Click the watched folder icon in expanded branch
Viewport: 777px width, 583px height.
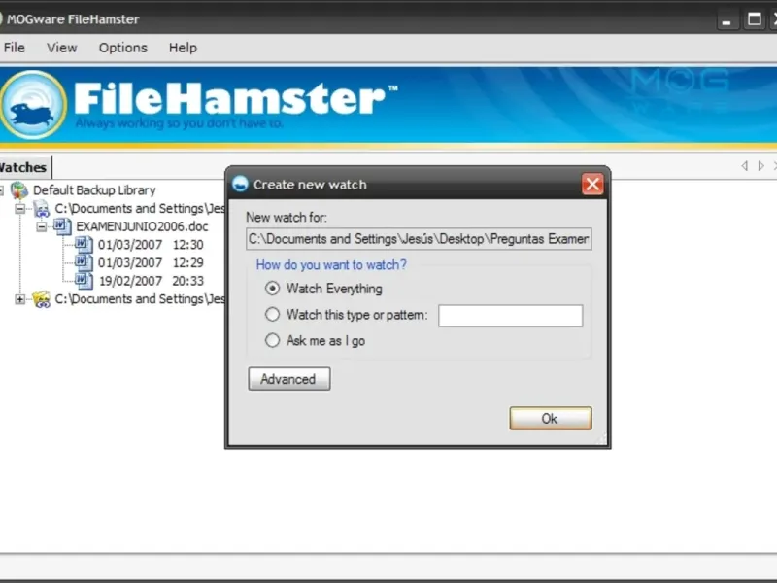pos(41,209)
